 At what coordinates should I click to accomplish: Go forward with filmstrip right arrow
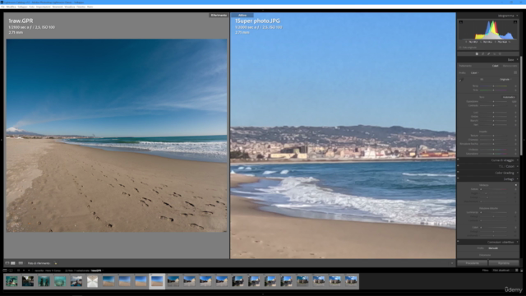coord(29,271)
